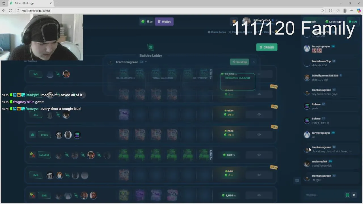Click Solana avatar beside 'yeah' message
Viewport: 363px width, 204px height.
coord(307,106)
